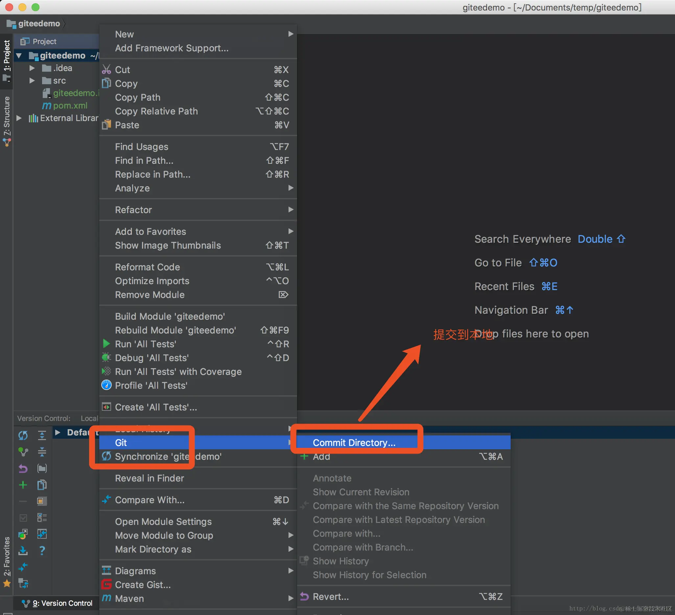Expand the Default changelist node

click(58, 432)
